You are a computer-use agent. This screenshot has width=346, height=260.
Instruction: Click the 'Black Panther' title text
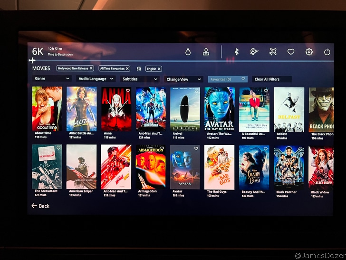coord(286,192)
